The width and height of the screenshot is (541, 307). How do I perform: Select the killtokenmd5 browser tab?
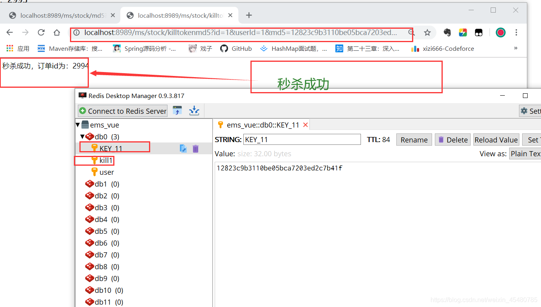(179, 15)
